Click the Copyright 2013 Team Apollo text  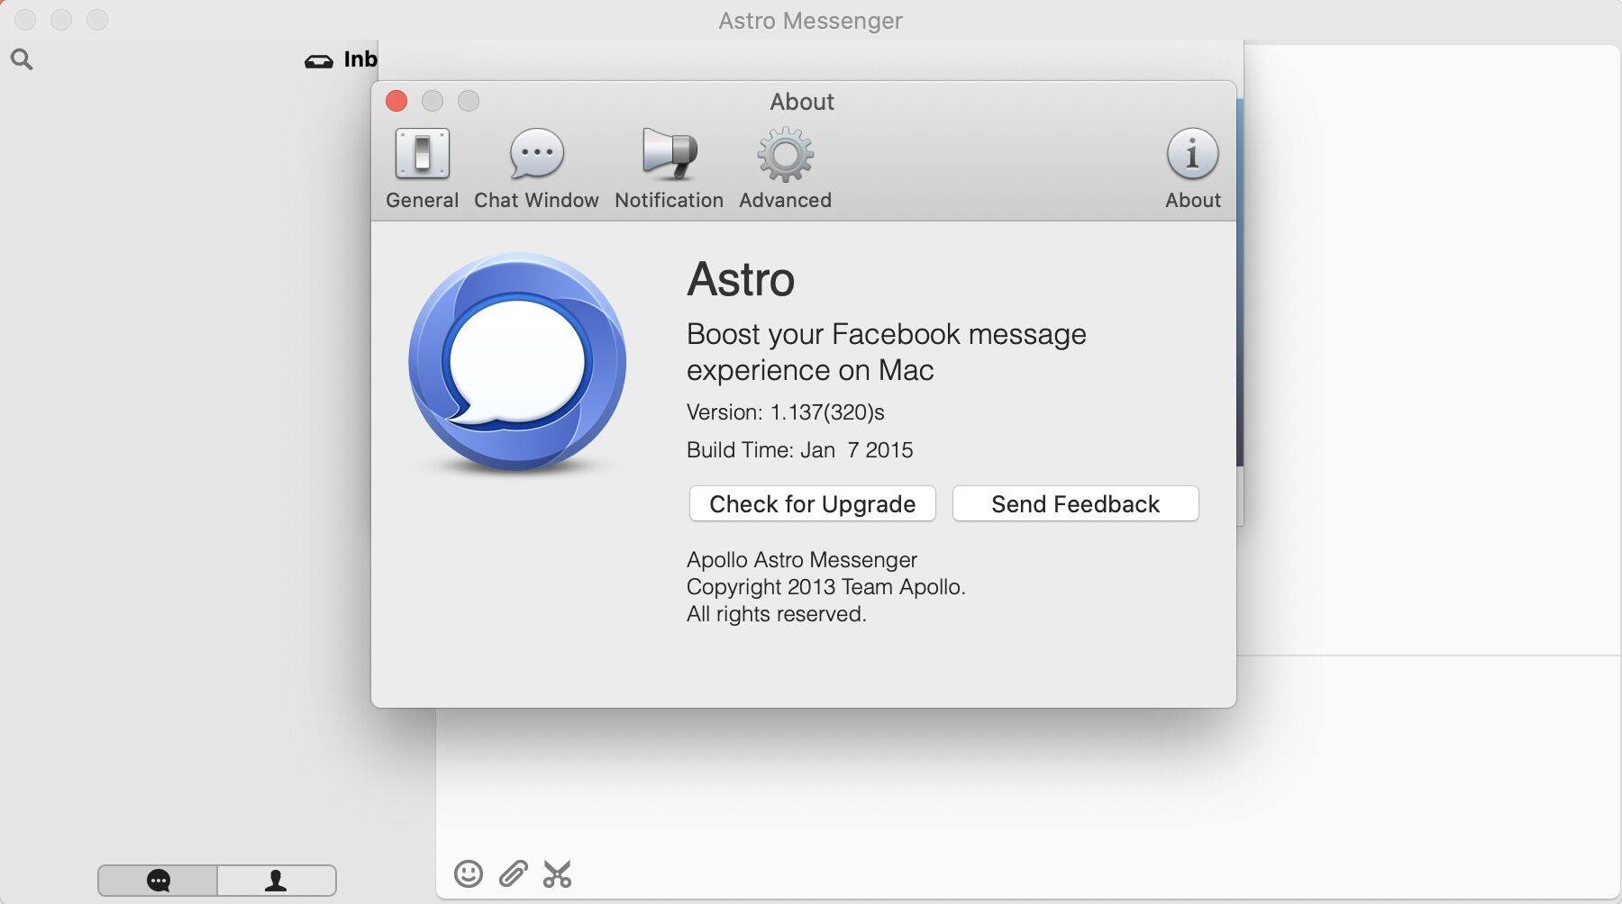click(x=826, y=587)
